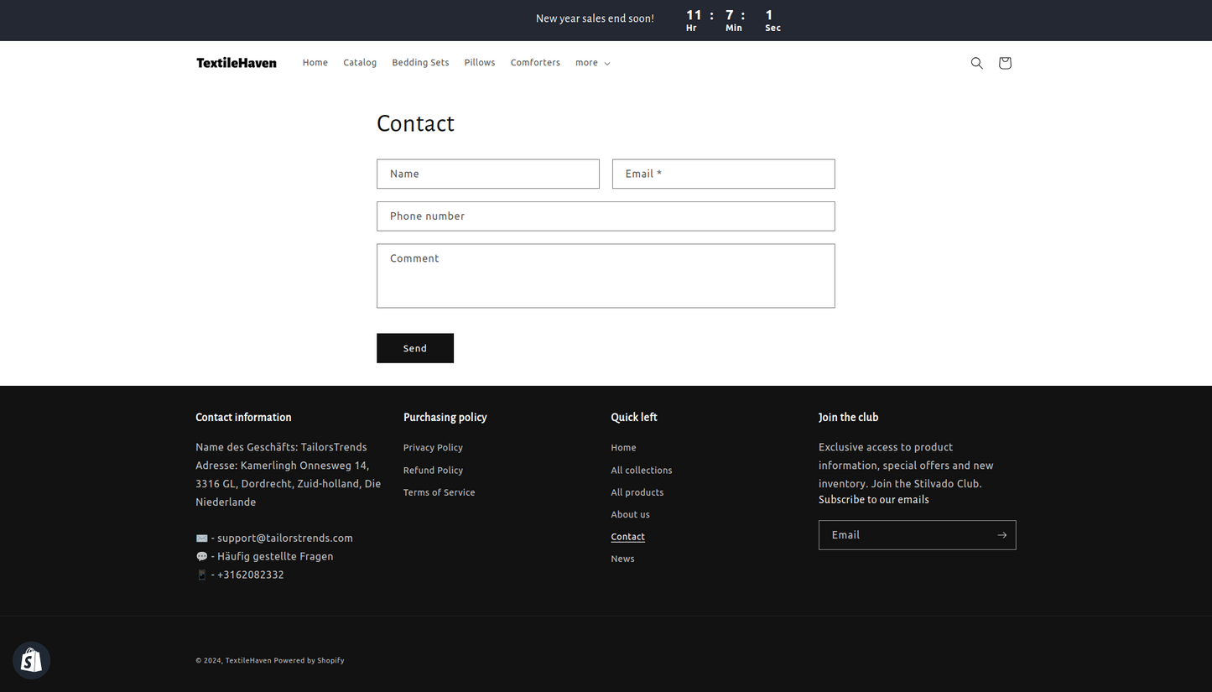The width and height of the screenshot is (1212, 692).
Task: Open the shopping cart icon
Action: 1005,63
